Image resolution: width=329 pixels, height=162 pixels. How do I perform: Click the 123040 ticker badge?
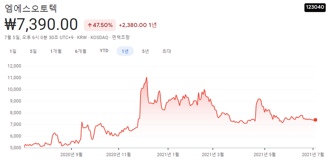point(315,7)
